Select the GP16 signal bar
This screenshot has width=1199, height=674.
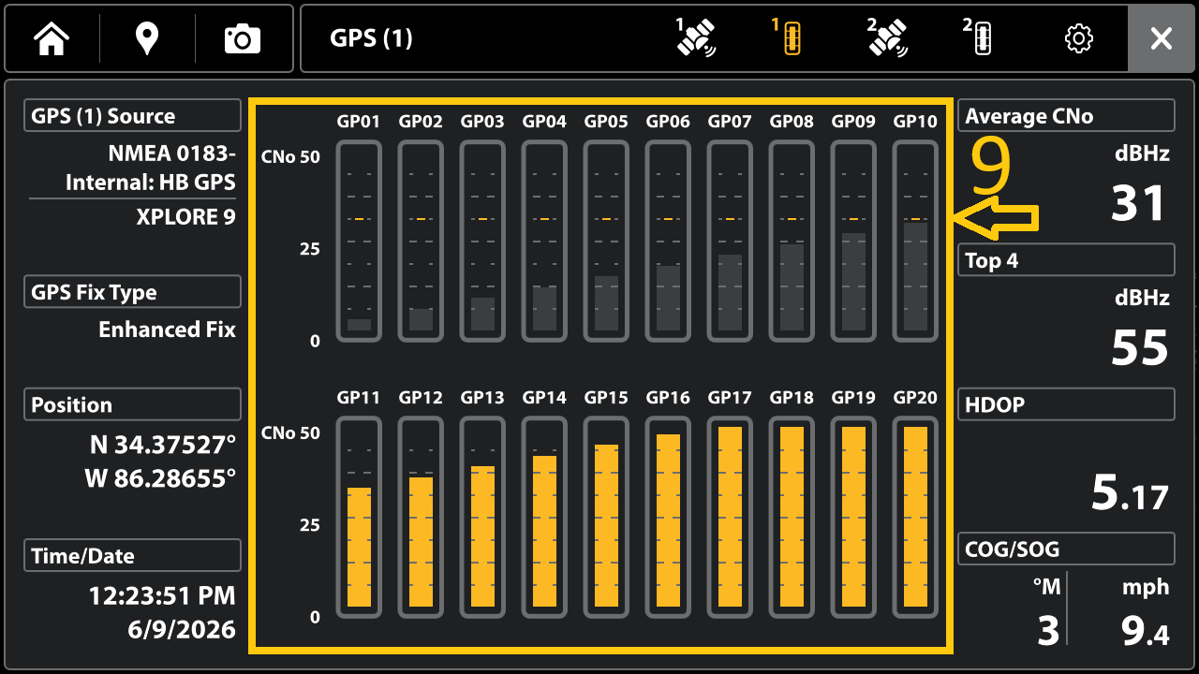click(x=668, y=517)
